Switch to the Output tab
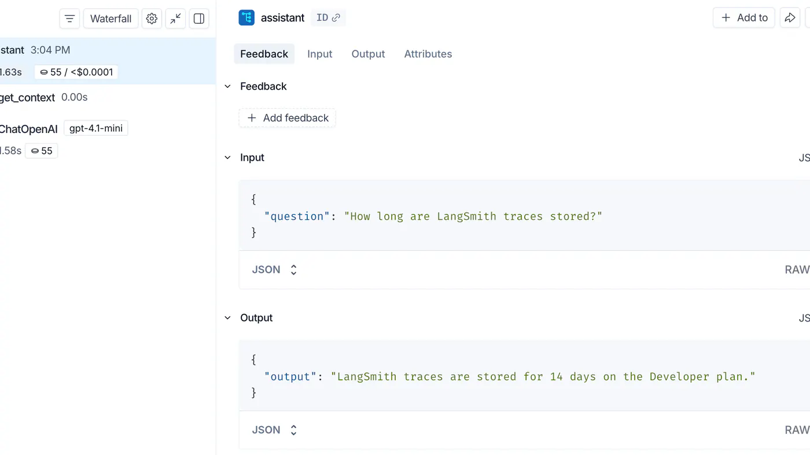Screen dimensions: 810x455 (x=369, y=54)
